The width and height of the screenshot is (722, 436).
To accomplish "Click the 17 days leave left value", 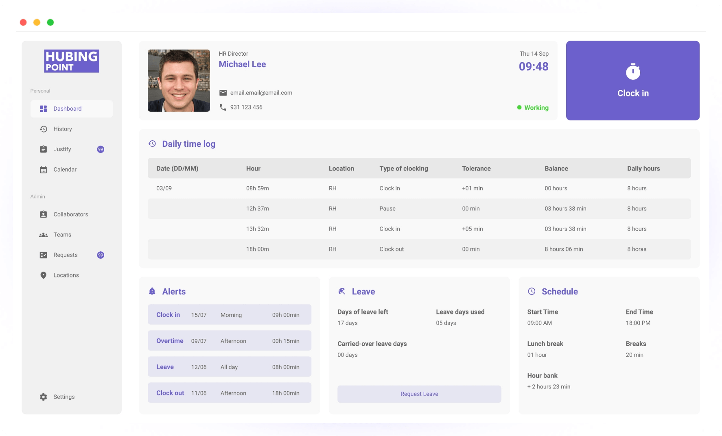I will pyautogui.click(x=348, y=323).
